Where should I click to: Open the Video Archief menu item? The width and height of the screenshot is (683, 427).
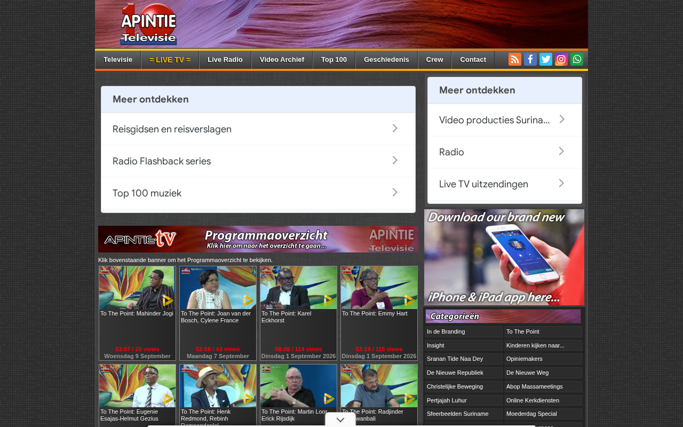(282, 60)
